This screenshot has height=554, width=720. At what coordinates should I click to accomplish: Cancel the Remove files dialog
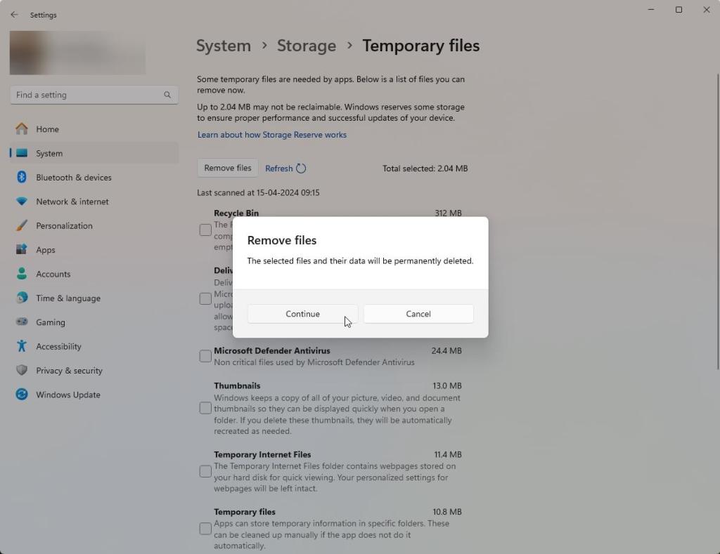[x=418, y=314]
